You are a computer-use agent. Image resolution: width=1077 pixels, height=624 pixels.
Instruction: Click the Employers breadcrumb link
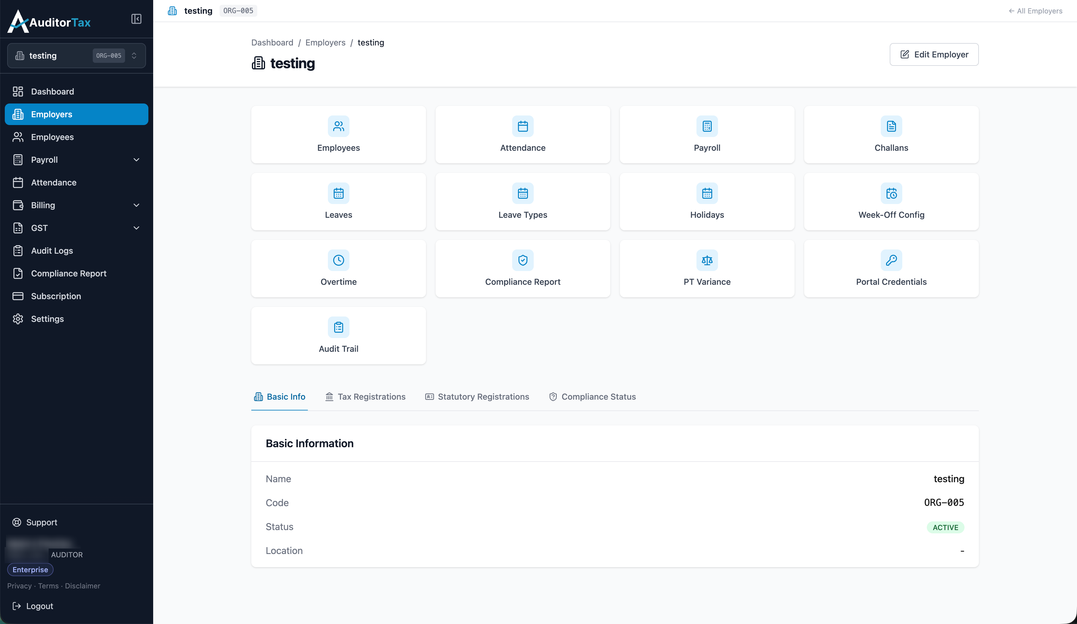[x=325, y=42]
